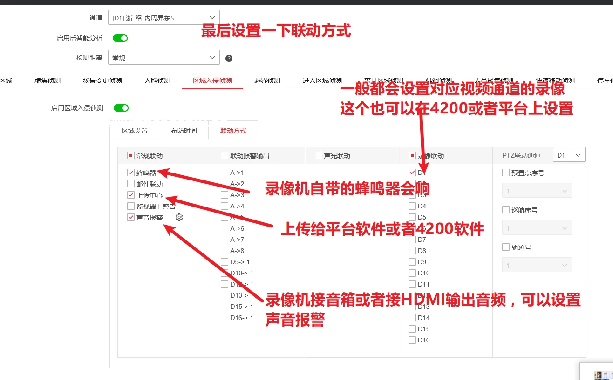Enable the 预置点序号 preset checkbox
Image resolution: width=613 pixels, height=380 pixels.
click(506, 173)
